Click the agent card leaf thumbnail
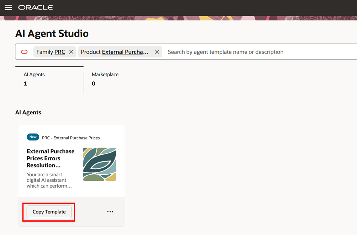Image resolution: width=357 pixels, height=235 pixels. coord(99,164)
